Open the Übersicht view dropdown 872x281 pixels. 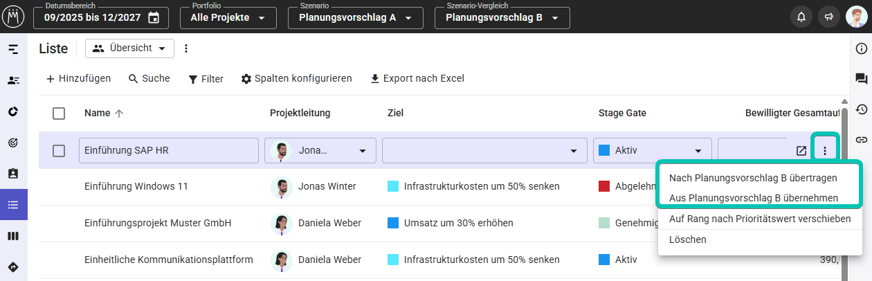point(129,48)
